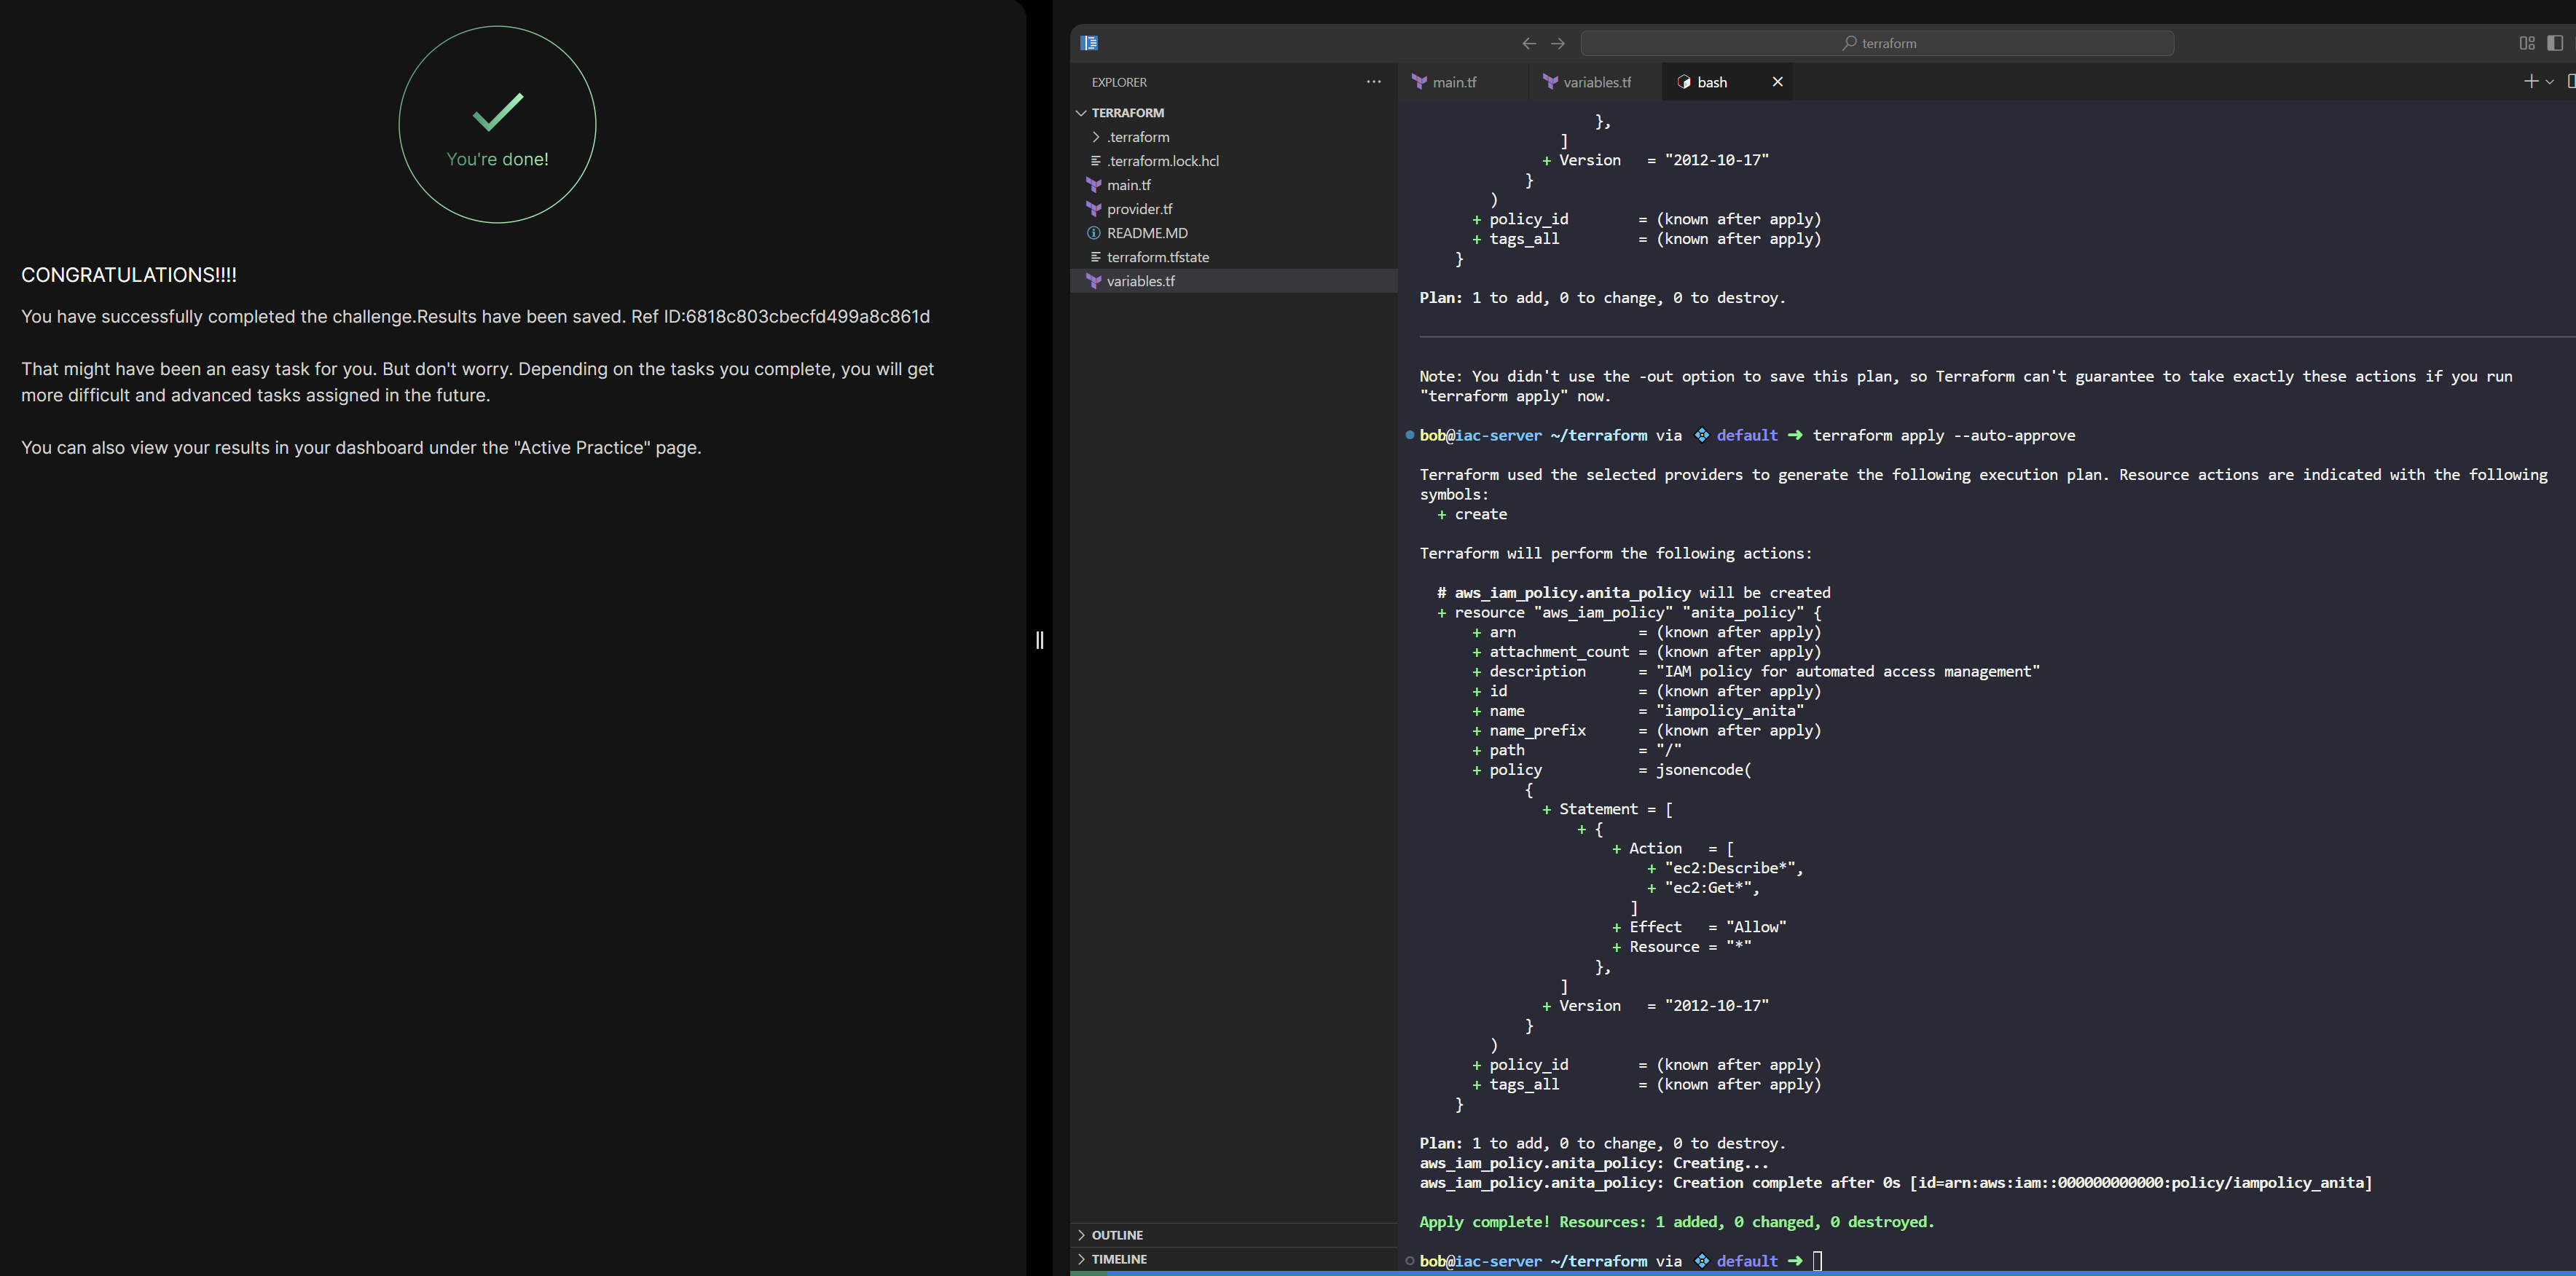The width and height of the screenshot is (2576, 1276).
Task: Select terraform.tfstate in the file tree
Action: (x=1157, y=257)
